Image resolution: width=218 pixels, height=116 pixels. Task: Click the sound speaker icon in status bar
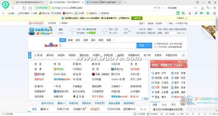[205, 114]
